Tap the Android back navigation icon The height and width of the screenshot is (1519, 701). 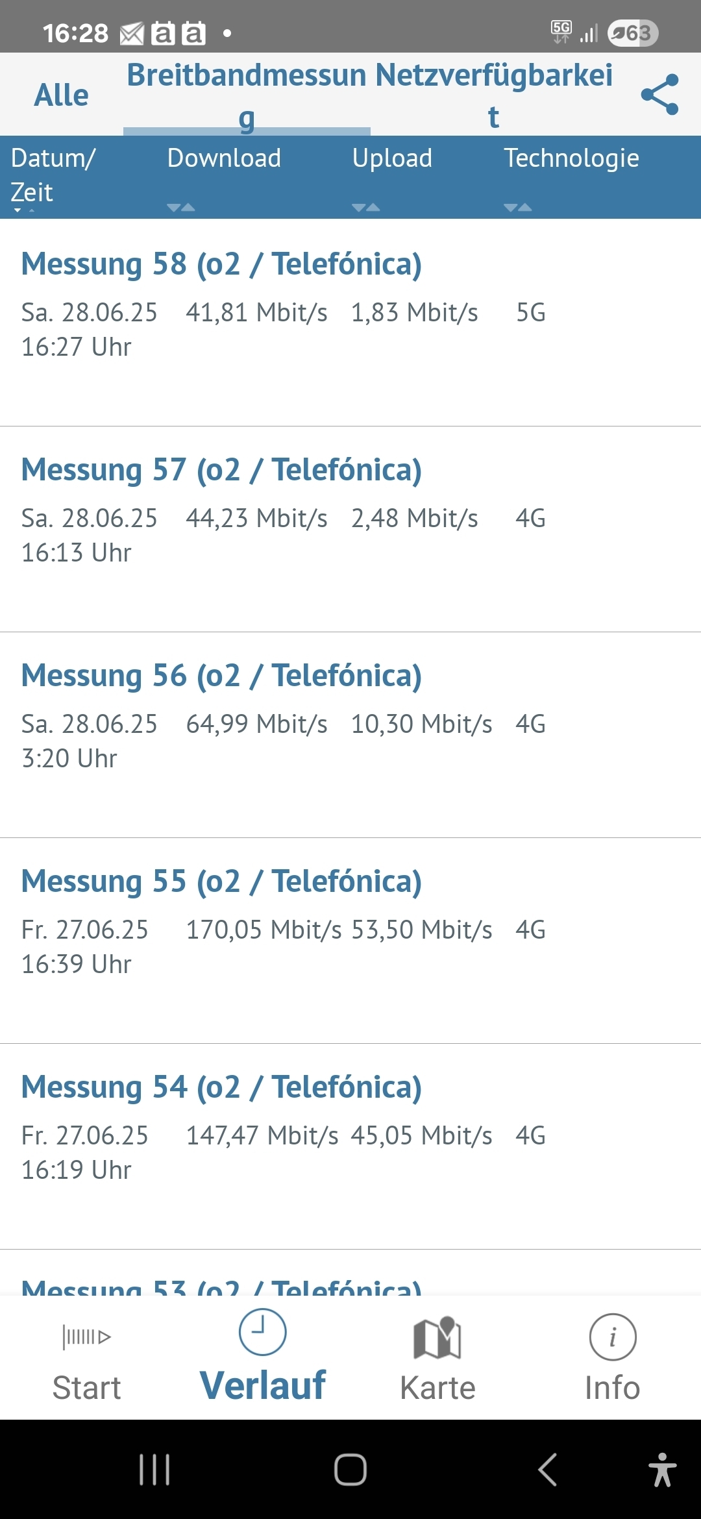547,1470
